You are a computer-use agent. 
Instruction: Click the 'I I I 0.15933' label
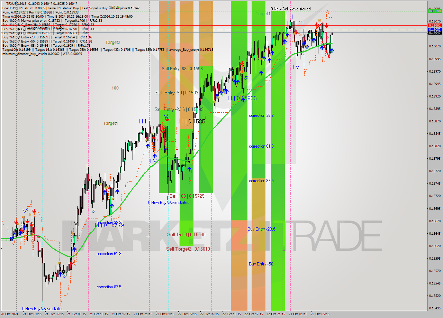pos(242,98)
